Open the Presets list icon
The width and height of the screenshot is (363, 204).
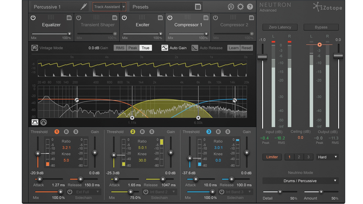click(198, 7)
